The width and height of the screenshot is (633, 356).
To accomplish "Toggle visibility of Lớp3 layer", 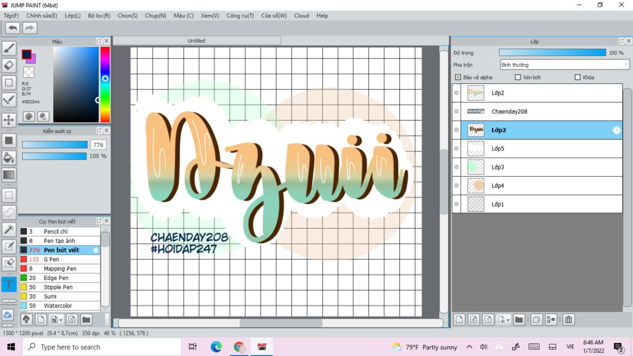I will pyautogui.click(x=457, y=167).
